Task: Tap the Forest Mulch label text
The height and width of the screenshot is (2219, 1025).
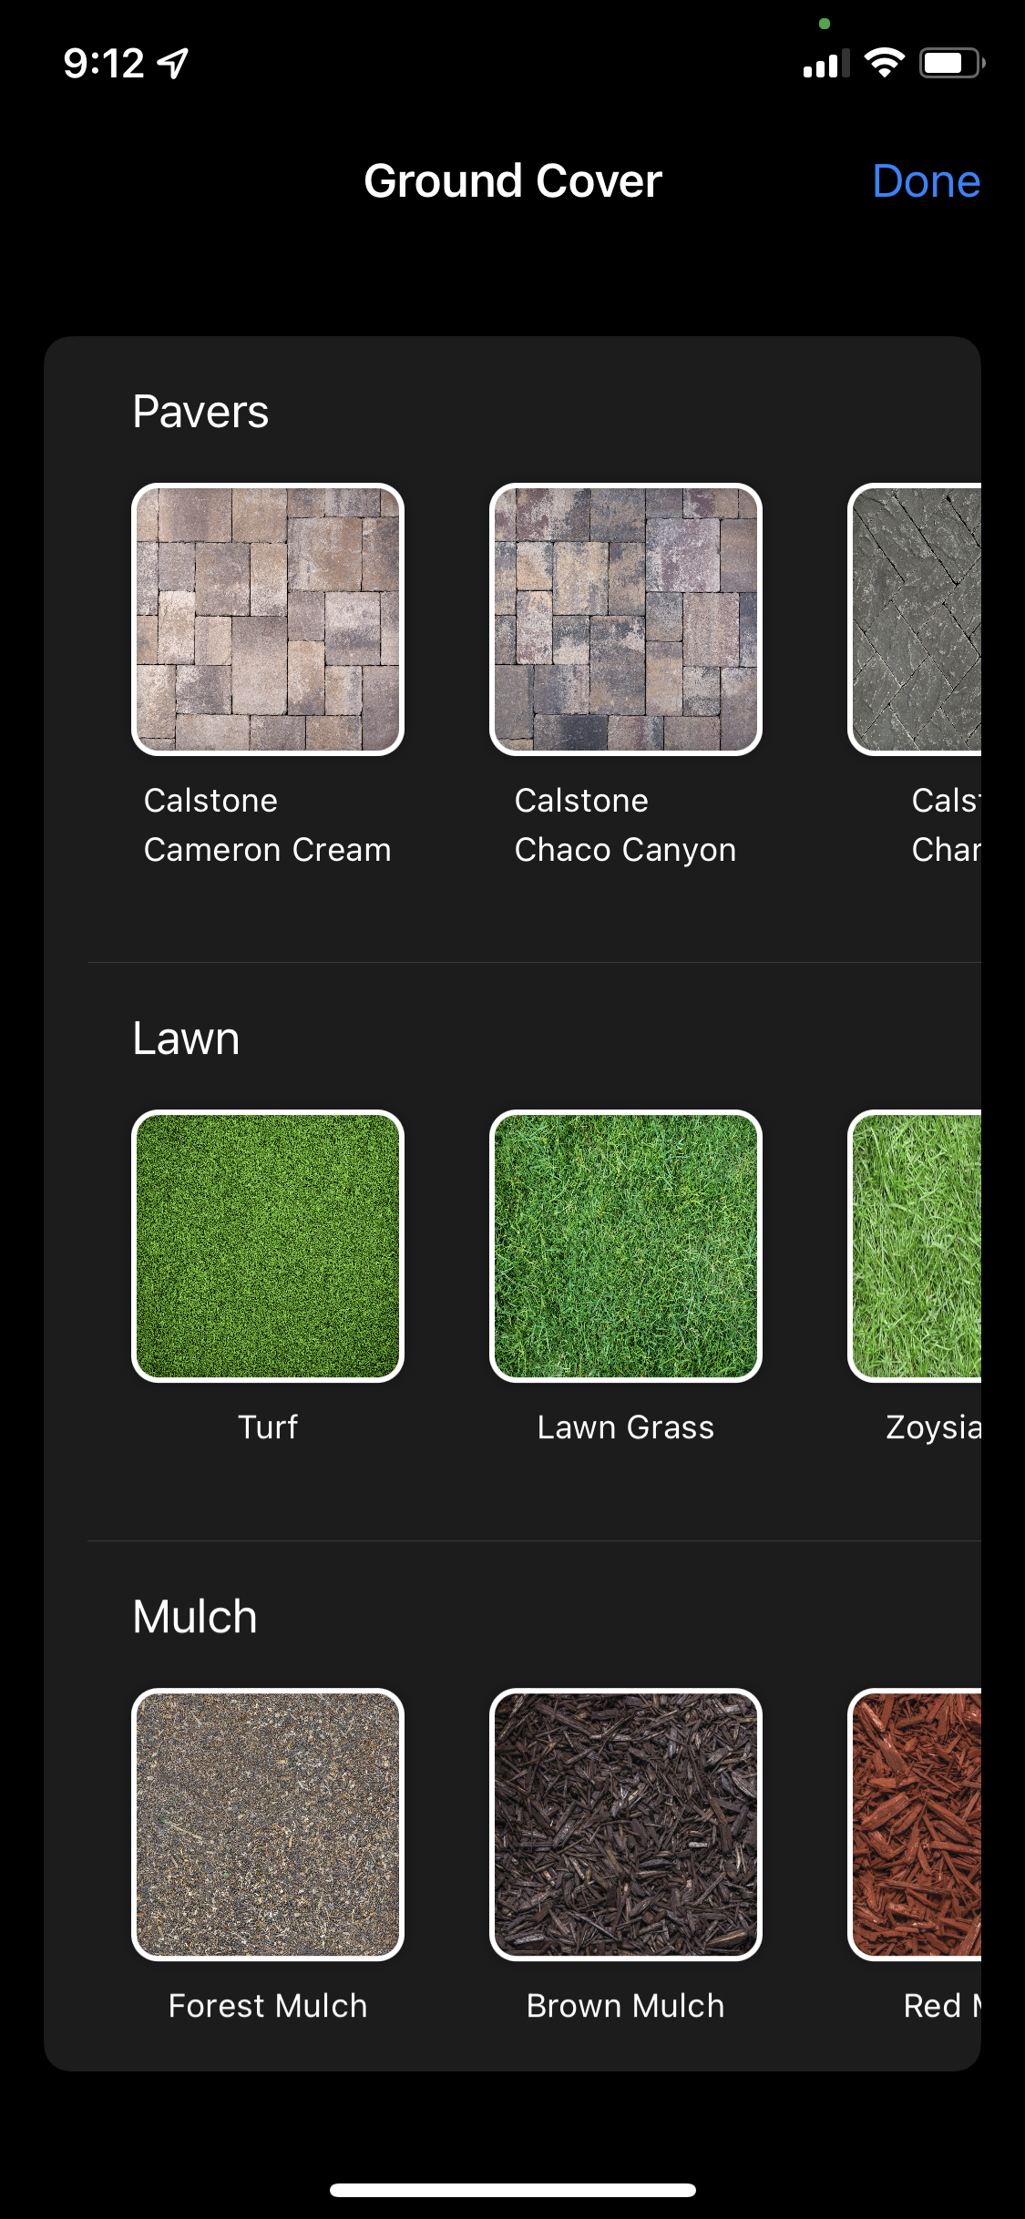Action: point(268,2006)
